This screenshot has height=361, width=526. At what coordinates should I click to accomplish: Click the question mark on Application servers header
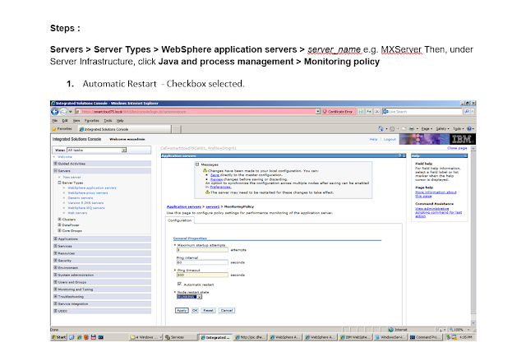click(x=400, y=155)
